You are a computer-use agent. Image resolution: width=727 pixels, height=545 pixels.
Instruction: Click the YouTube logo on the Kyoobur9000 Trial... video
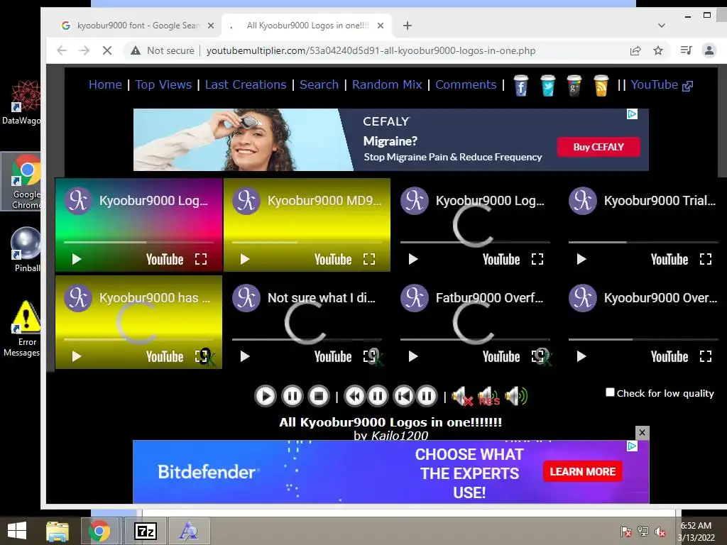(669, 260)
